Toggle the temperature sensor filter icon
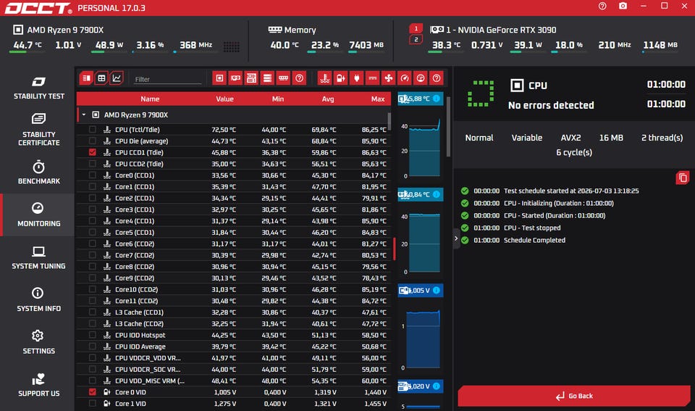Viewport: 695px width, 411px height. click(325, 78)
